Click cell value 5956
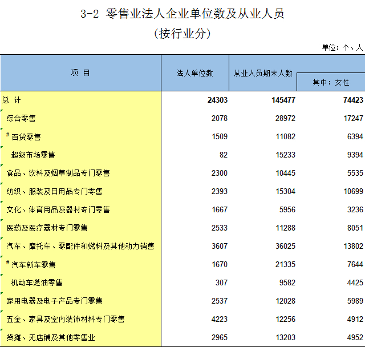The width and height of the screenshot is (365, 347). [x=287, y=209]
